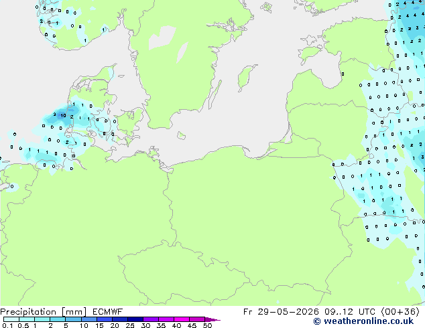Viewport: 425px width, 328px height.
Task: Click the copyright symbol before weatheronline
Action: 317,321
